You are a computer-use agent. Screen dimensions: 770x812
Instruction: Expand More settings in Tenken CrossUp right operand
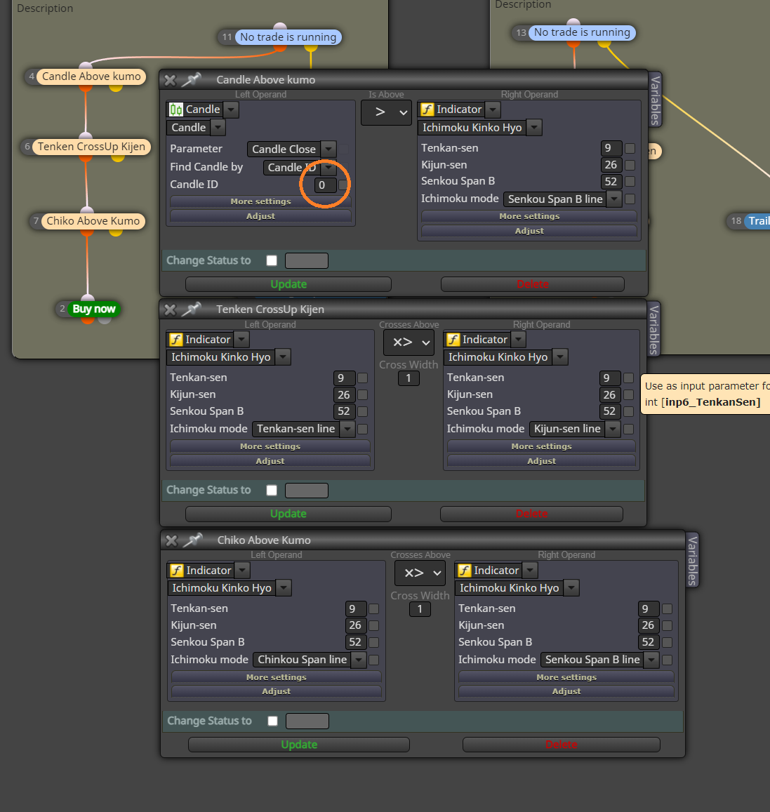tap(541, 446)
